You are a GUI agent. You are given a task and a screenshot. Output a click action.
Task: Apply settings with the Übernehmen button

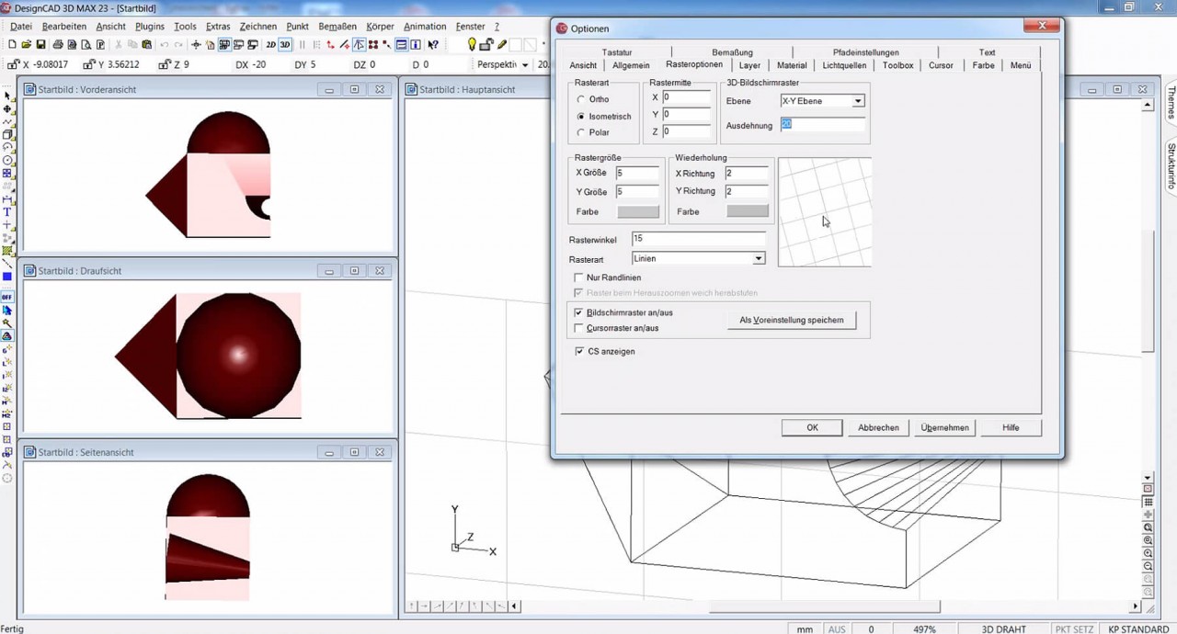944,427
